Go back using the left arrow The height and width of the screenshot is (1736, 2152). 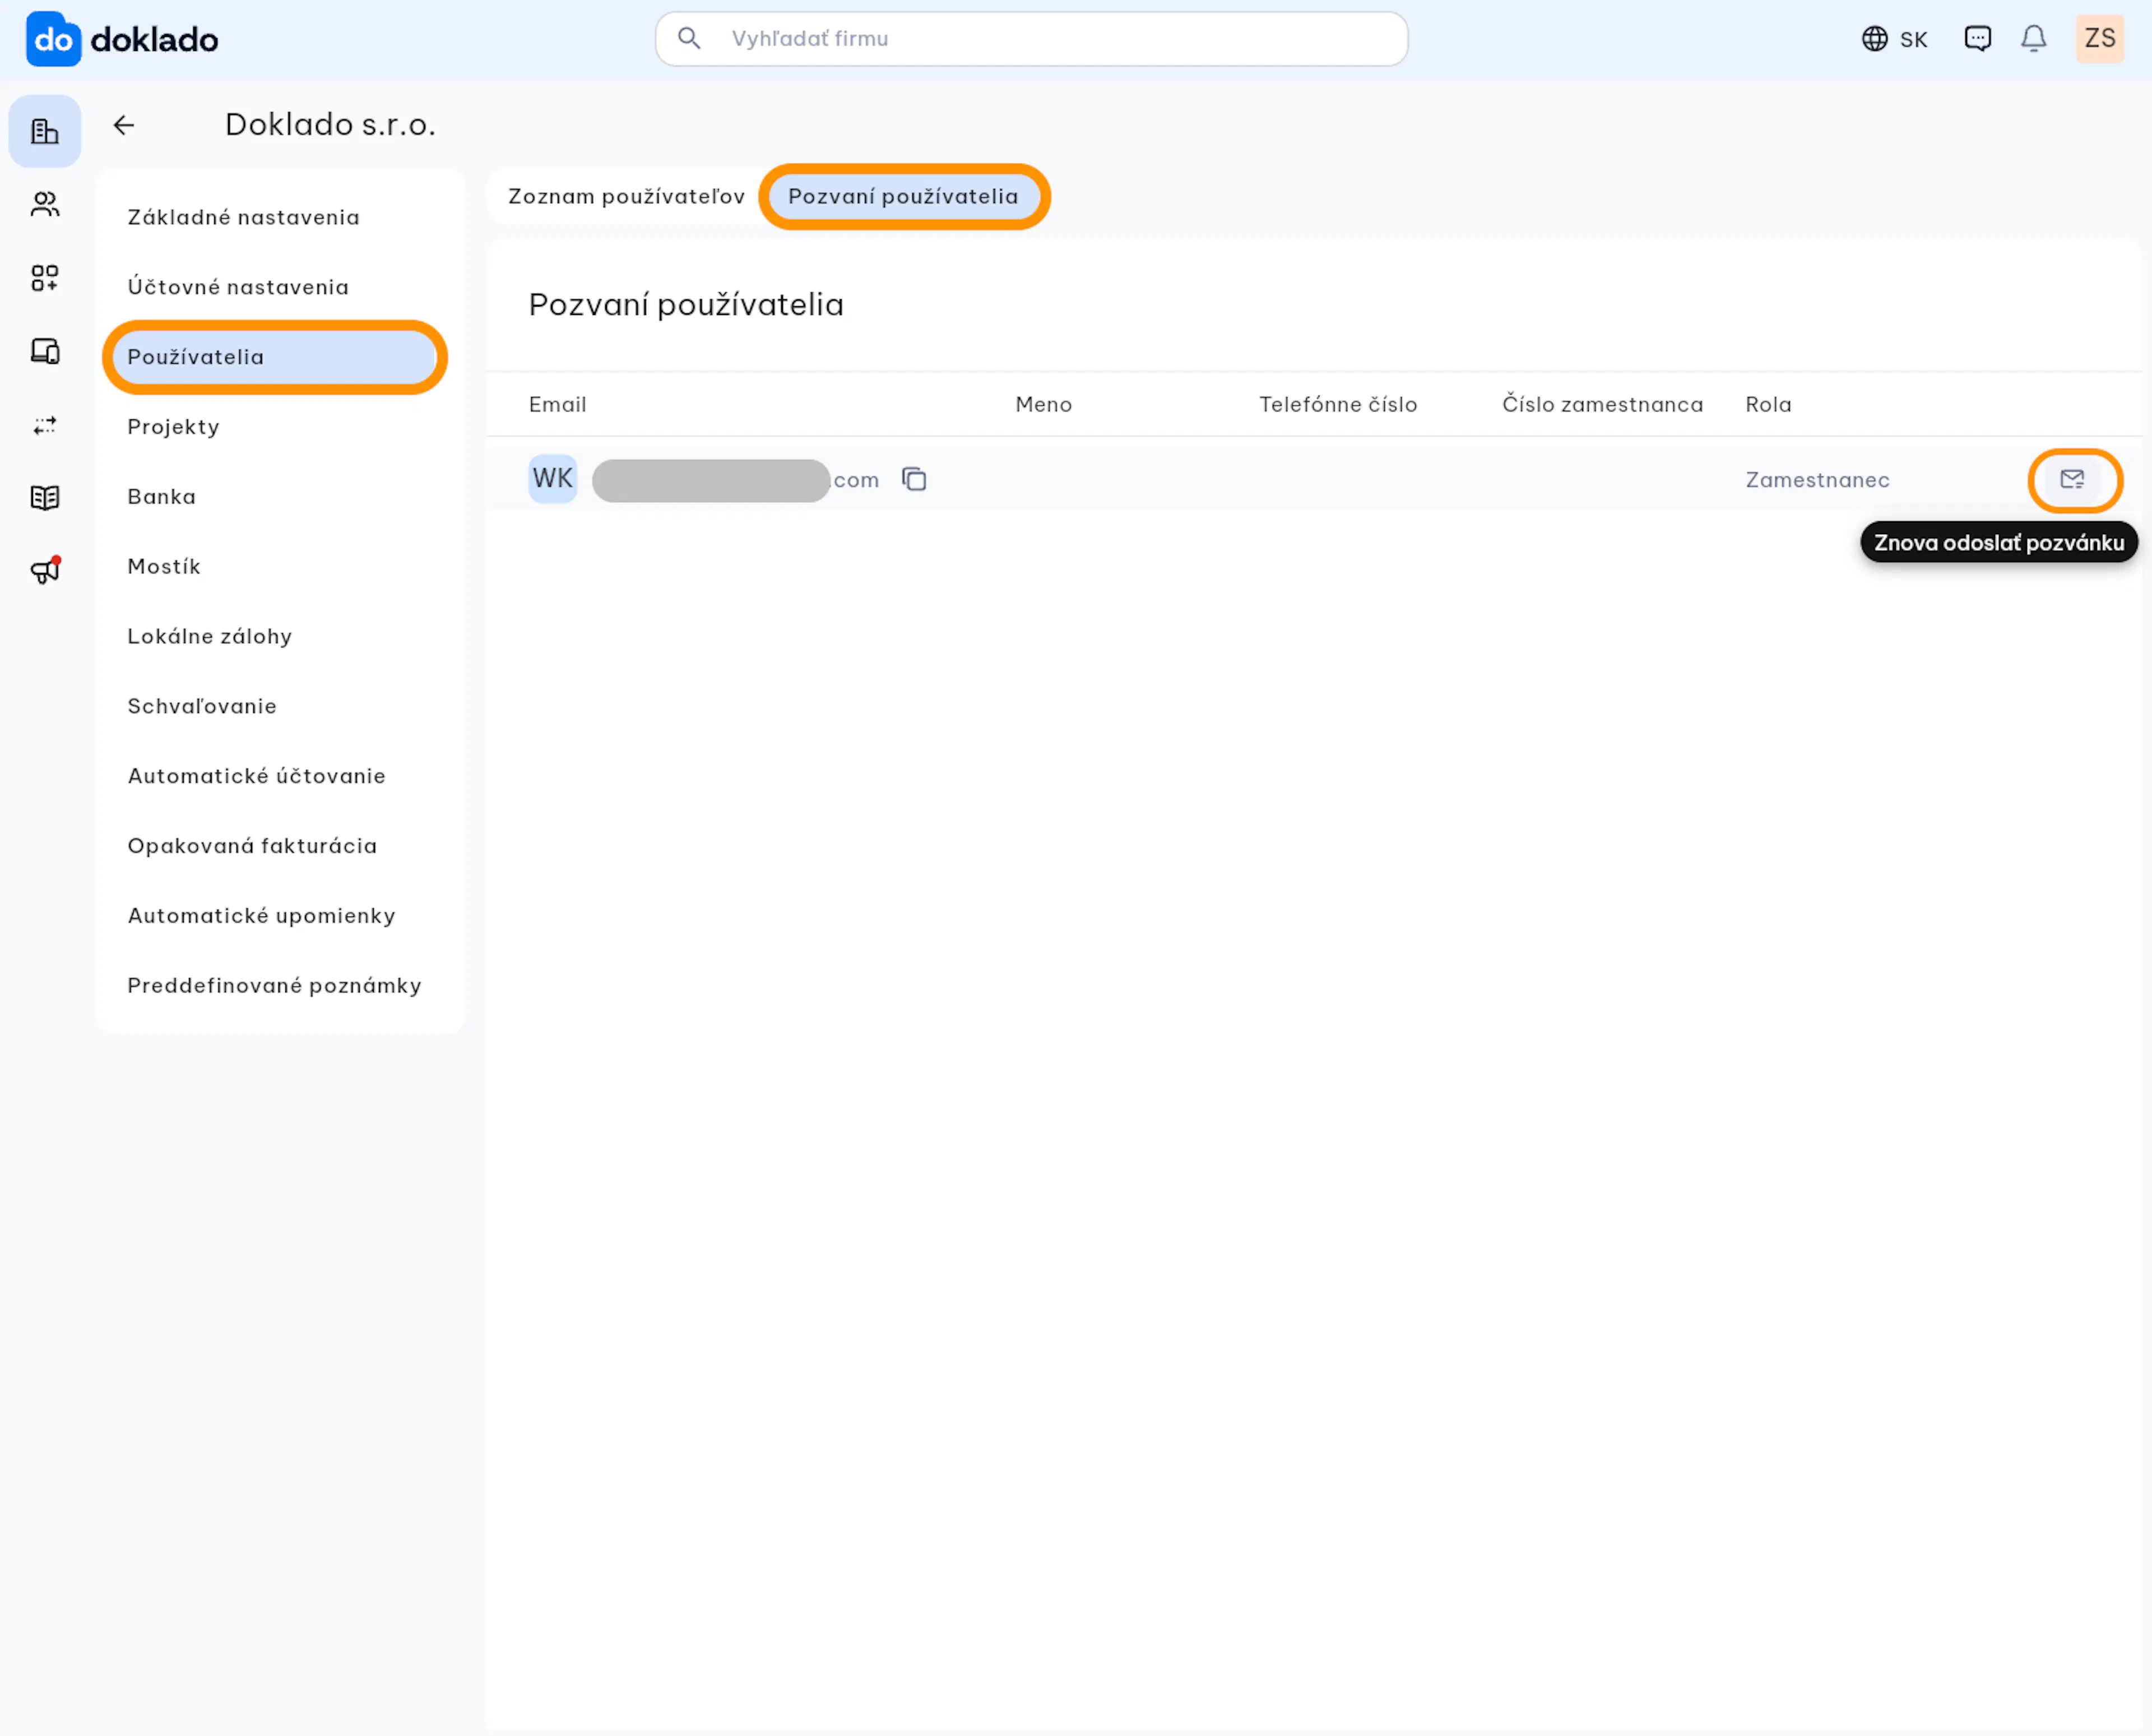[124, 125]
